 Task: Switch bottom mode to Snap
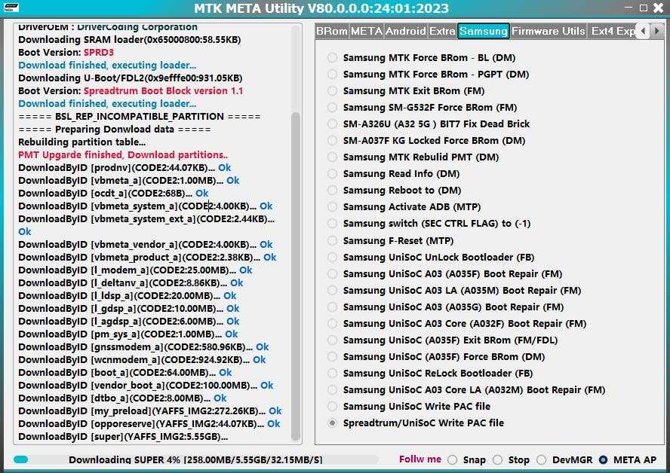[x=452, y=459]
